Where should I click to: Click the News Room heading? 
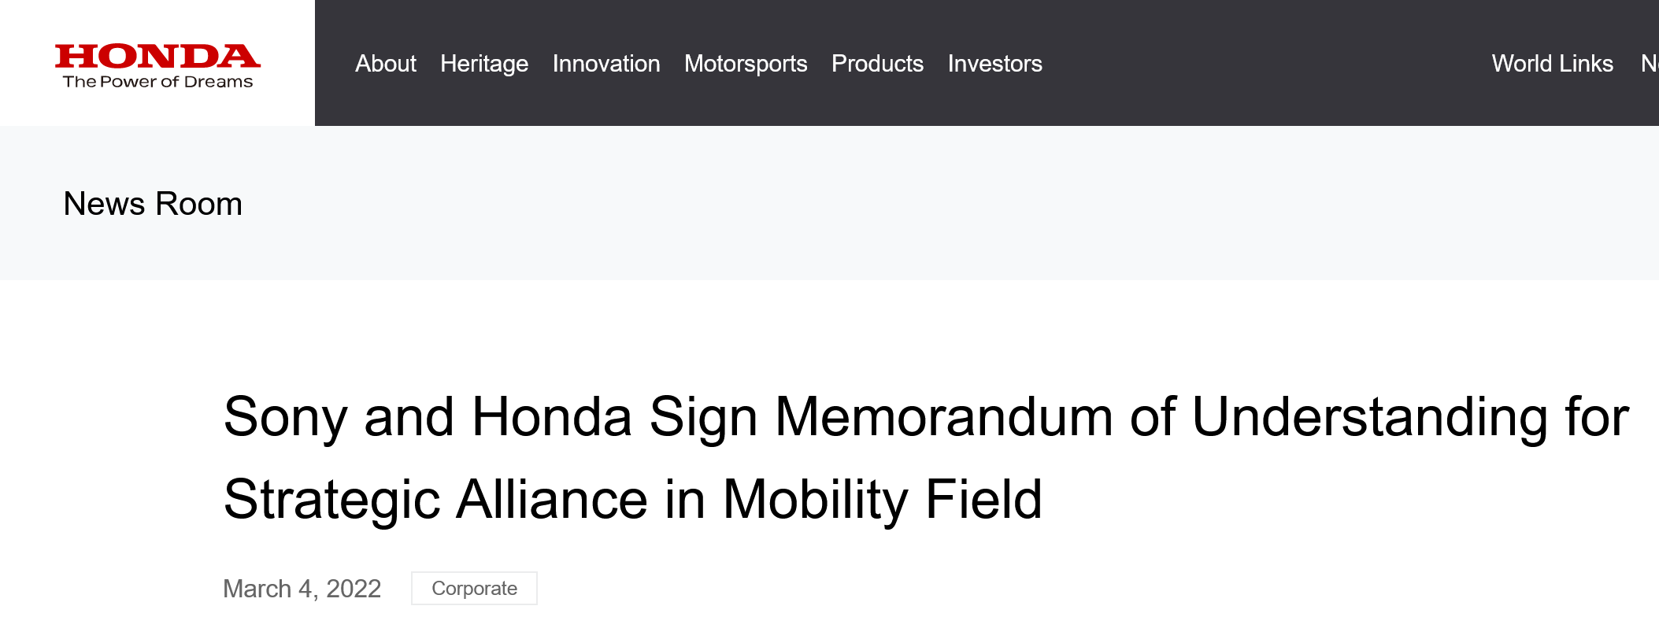(153, 204)
